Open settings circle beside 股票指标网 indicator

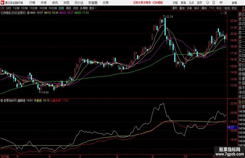pyautogui.click(x=2, y=101)
